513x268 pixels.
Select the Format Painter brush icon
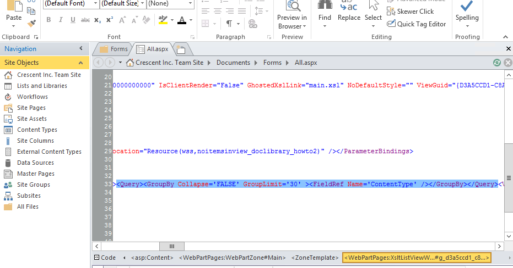click(x=31, y=24)
